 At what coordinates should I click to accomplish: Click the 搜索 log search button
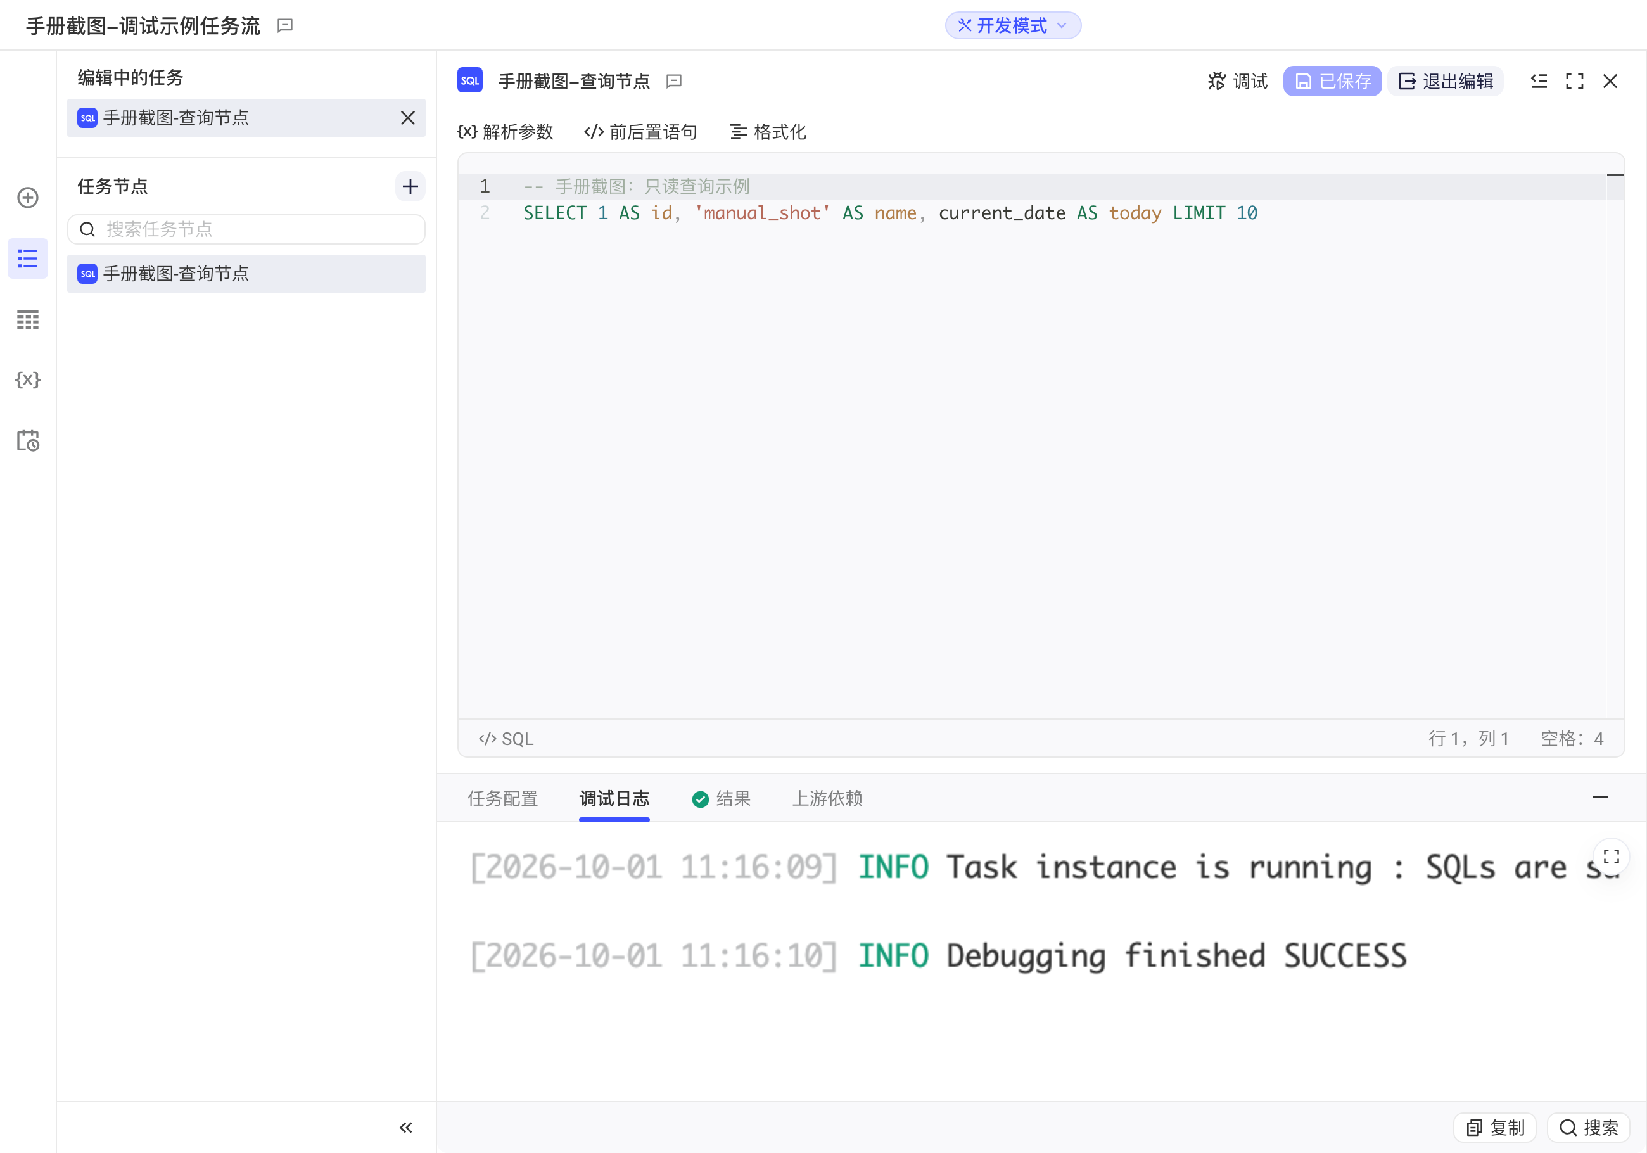coord(1589,1128)
